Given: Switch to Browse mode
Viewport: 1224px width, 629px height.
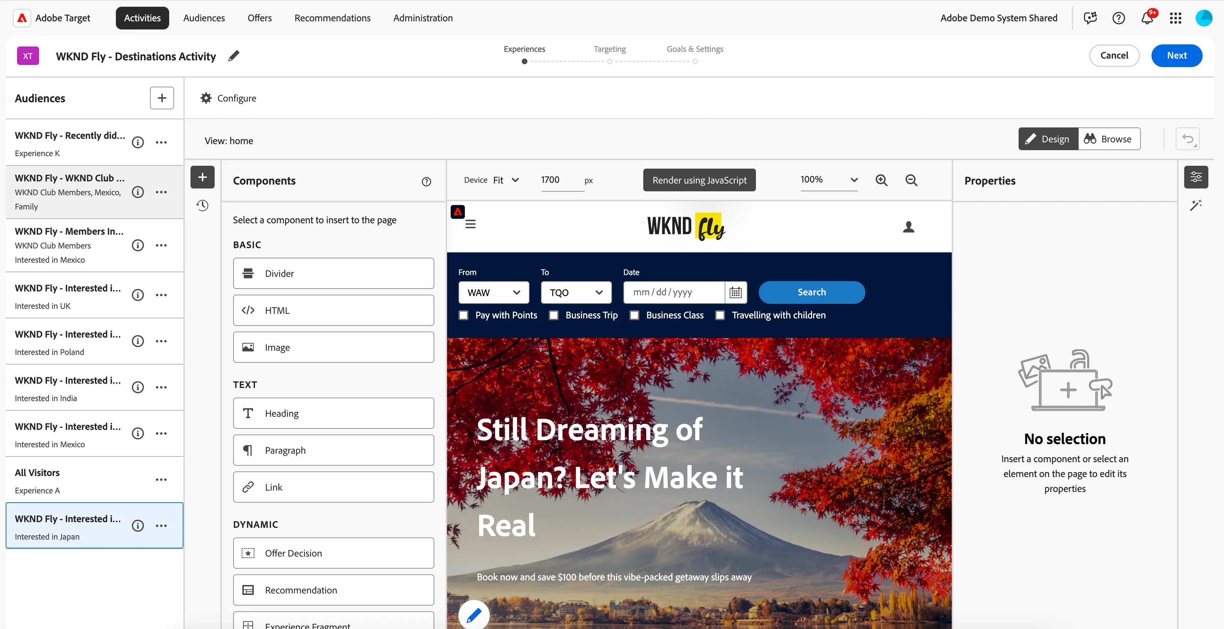Looking at the screenshot, I should point(1109,139).
